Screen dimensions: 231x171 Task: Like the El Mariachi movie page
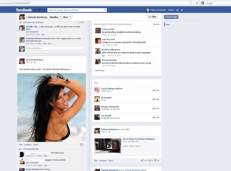[156, 99]
